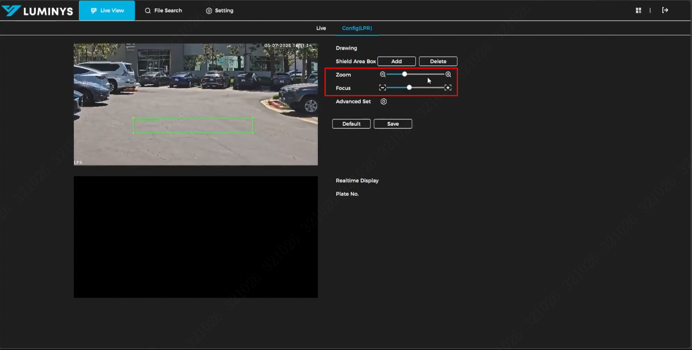The height and width of the screenshot is (350, 692).
Task: Select the Config(LPR) sub-tab
Action: 357,28
